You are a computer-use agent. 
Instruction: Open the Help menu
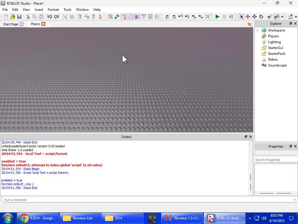97,10
